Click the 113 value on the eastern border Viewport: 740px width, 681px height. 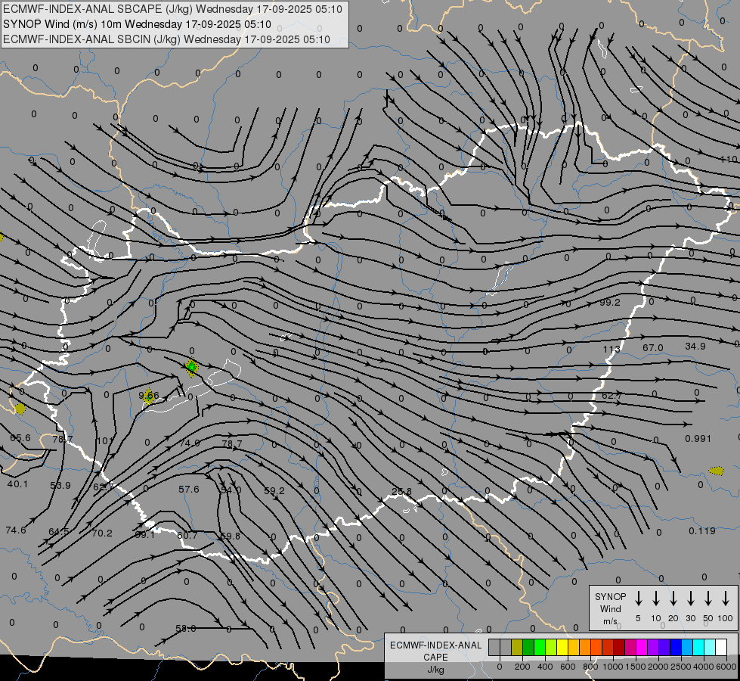[x=612, y=350]
